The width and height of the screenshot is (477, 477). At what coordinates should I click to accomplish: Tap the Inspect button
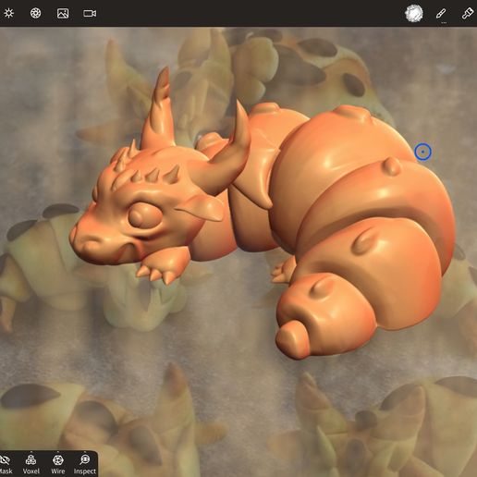[x=85, y=464]
